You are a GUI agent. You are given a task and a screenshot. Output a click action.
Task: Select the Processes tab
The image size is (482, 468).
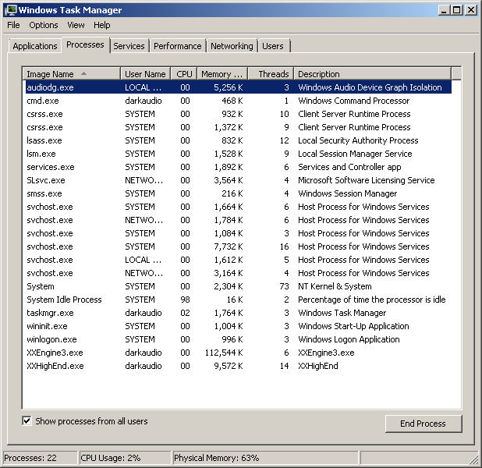(86, 45)
